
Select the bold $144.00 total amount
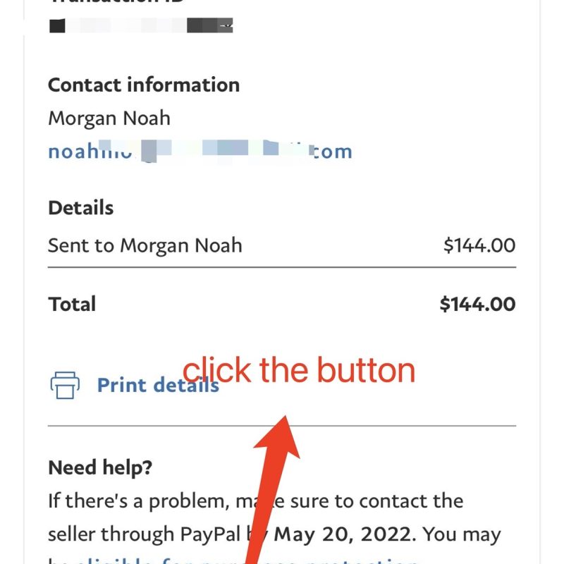tap(477, 304)
